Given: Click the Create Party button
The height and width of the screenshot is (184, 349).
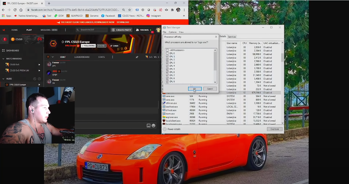Looking at the screenshot, I should point(122,30).
